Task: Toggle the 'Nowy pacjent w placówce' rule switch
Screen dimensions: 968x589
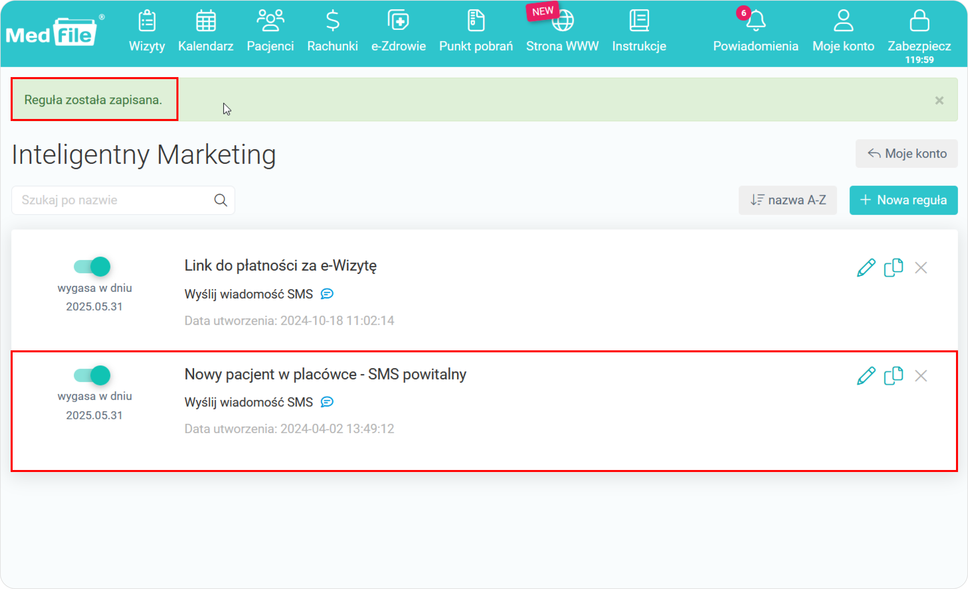Action: point(92,376)
